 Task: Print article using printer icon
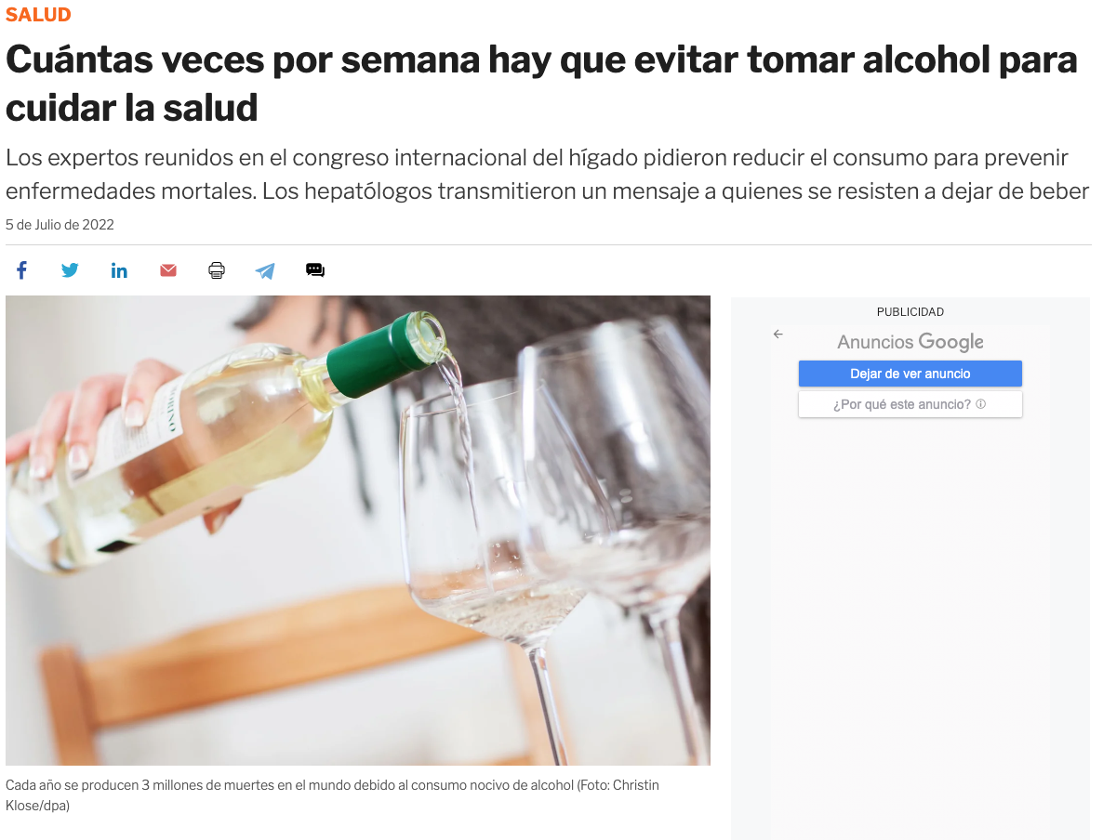217,269
